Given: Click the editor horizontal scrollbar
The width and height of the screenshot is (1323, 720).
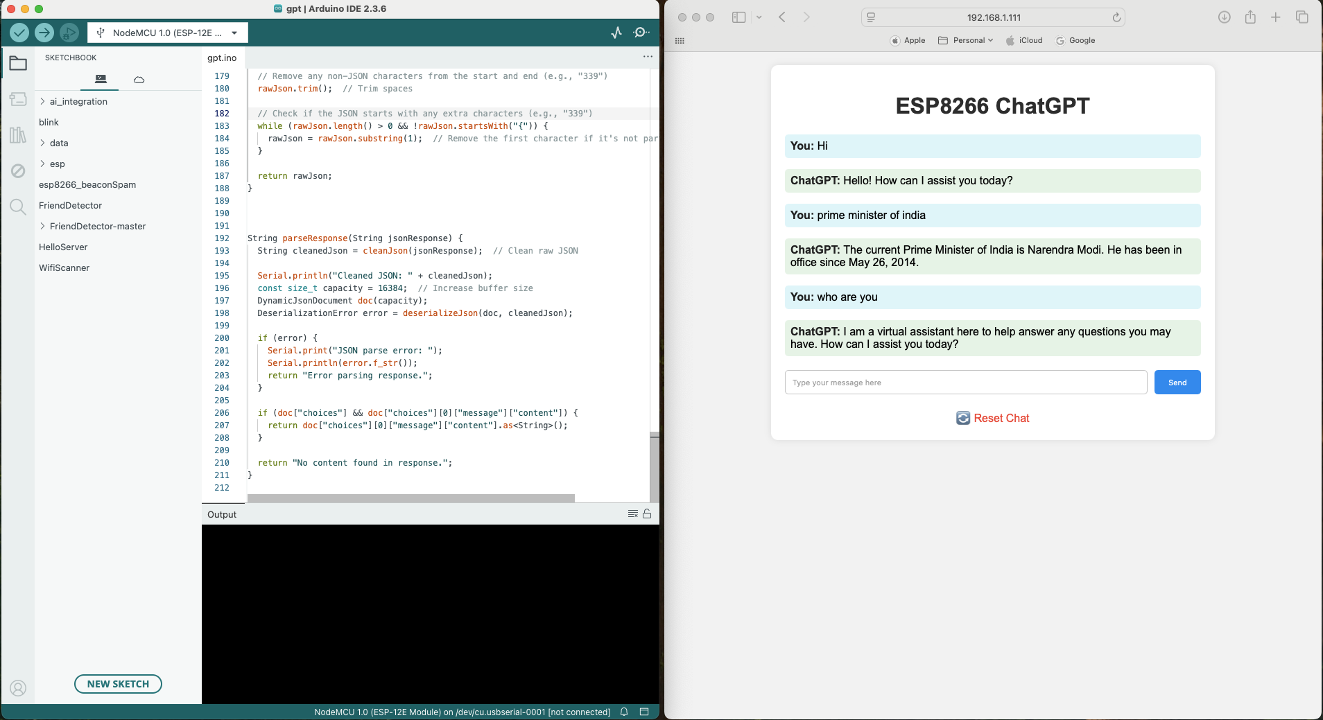Looking at the screenshot, I should coord(410,498).
